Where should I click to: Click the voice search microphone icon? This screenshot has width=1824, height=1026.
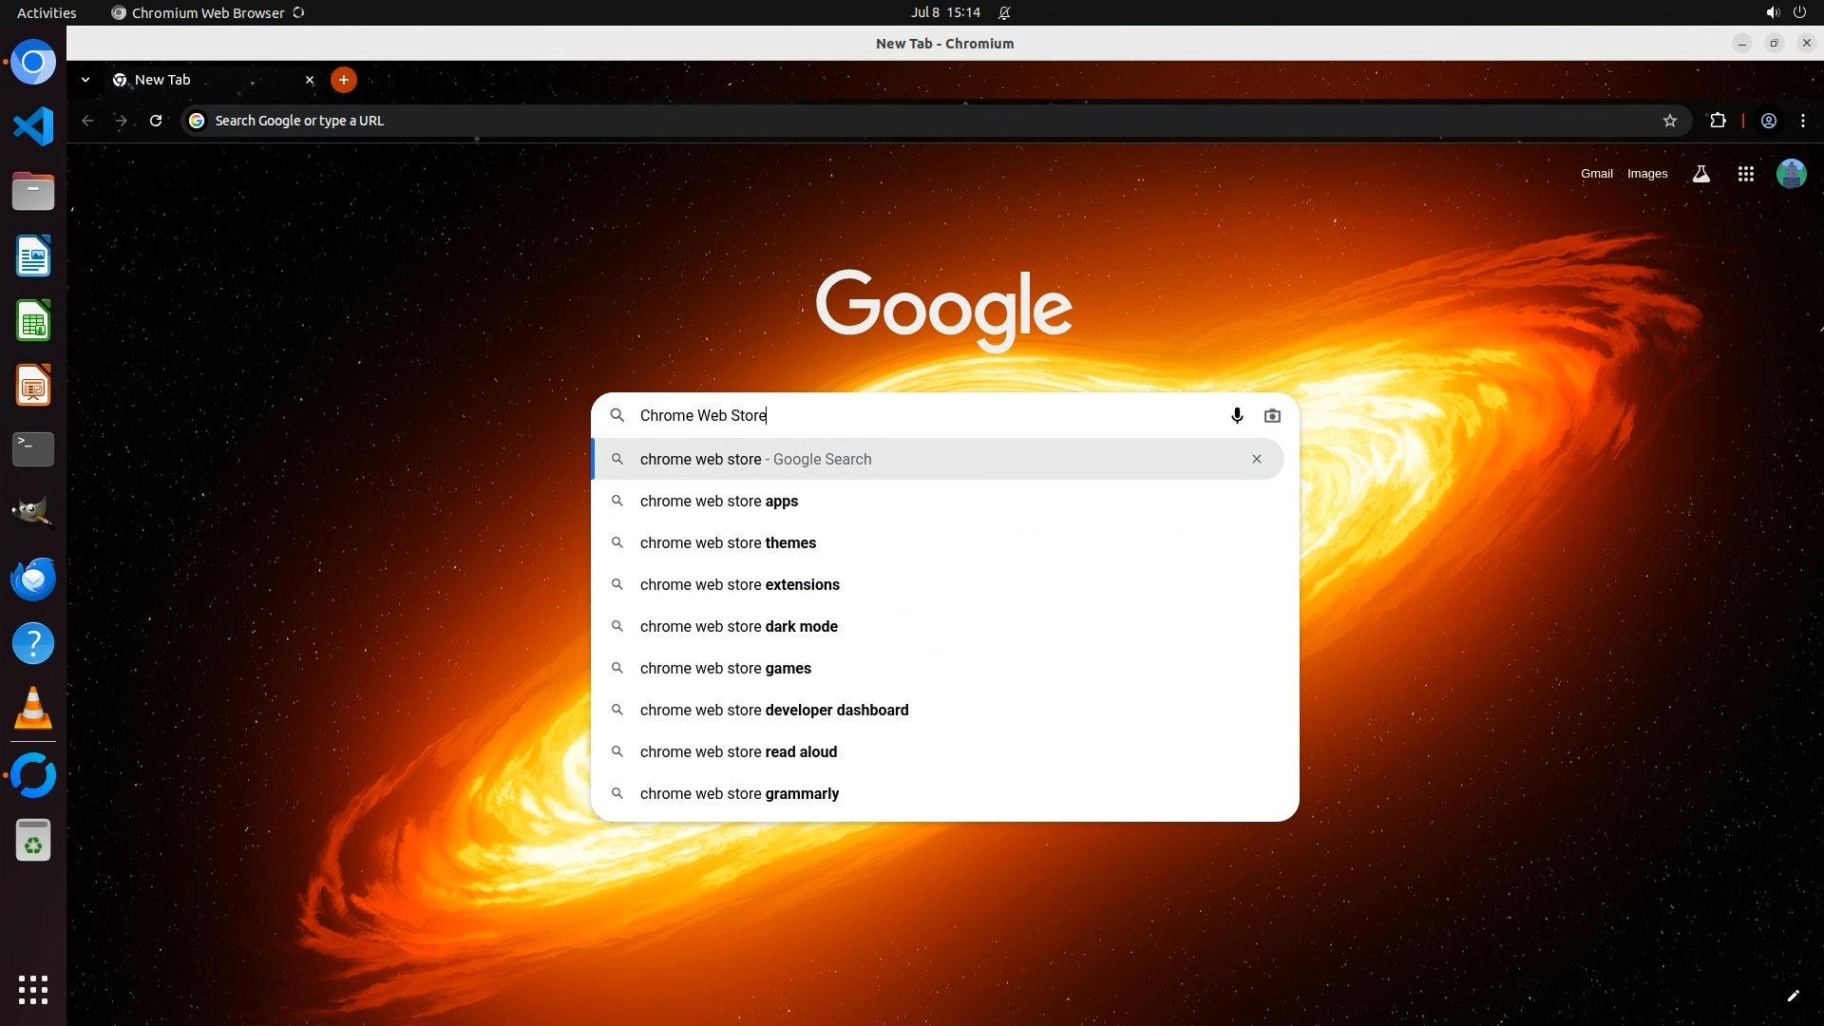(1237, 416)
